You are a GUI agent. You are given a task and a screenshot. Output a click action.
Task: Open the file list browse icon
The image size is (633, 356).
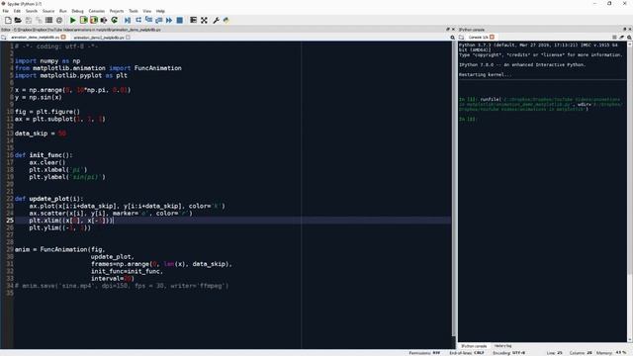tap(48, 20)
